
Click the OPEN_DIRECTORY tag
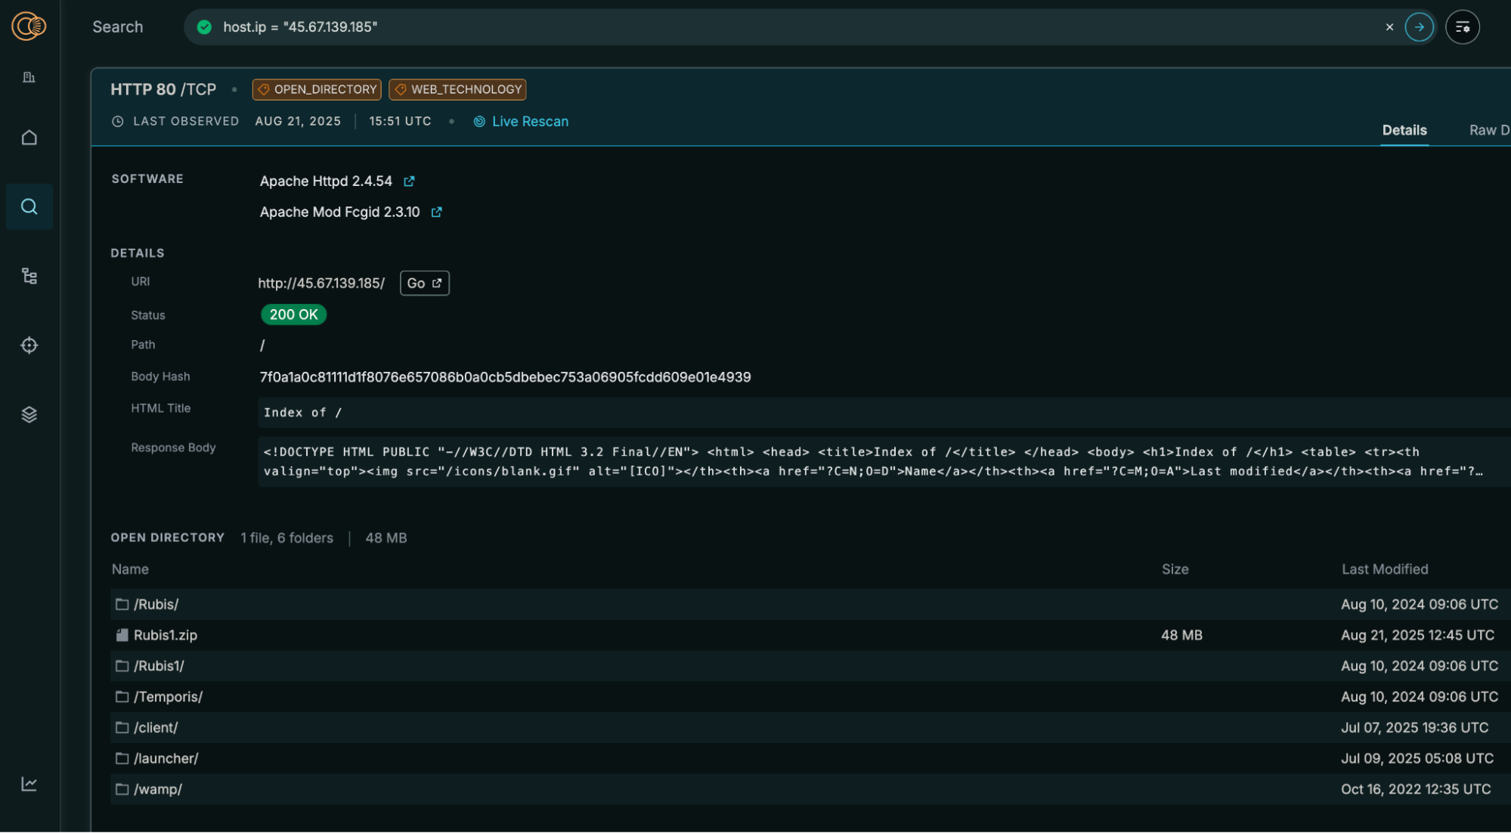tap(317, 89)
